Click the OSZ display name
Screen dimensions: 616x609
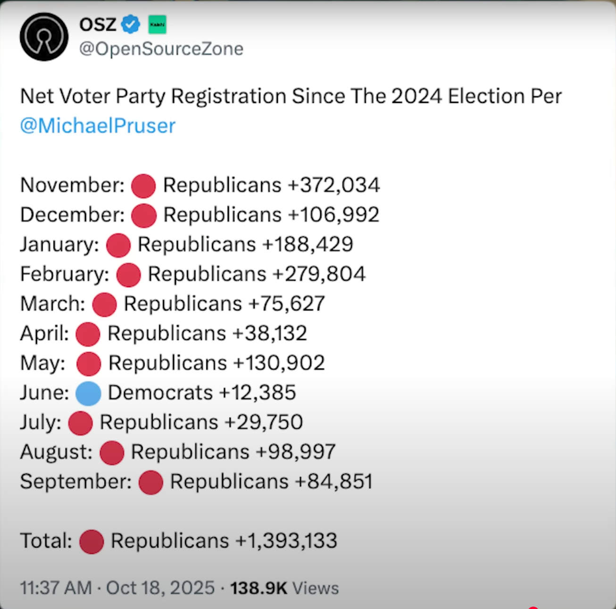(x=98, y=24)
